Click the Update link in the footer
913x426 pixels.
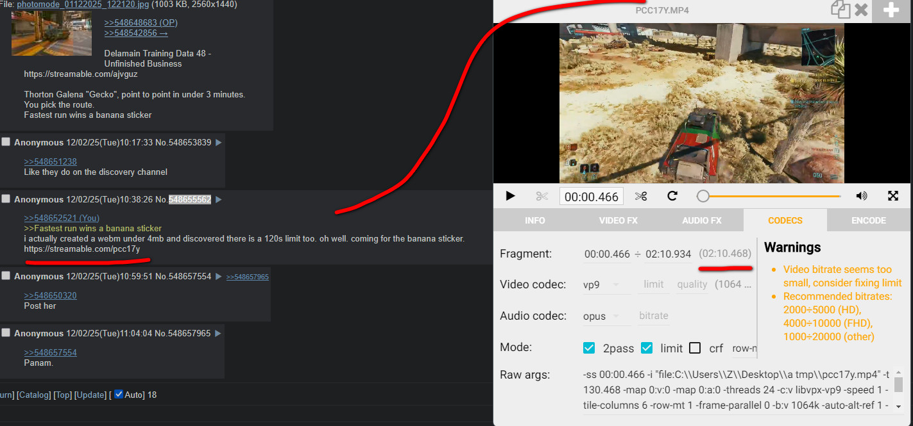pos(90,395)
